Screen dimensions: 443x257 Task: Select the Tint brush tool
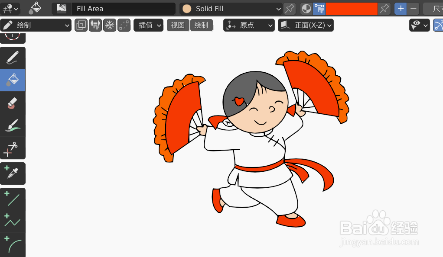pyautogui.click(x=13, y=125)
